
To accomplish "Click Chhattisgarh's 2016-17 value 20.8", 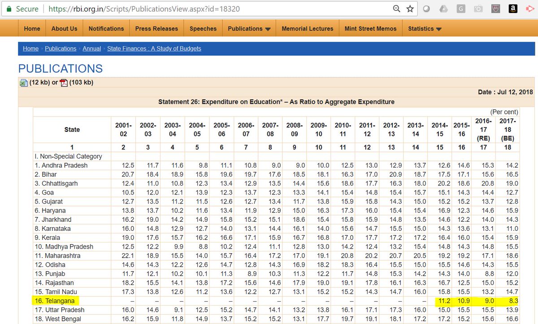I will point(488,184).
